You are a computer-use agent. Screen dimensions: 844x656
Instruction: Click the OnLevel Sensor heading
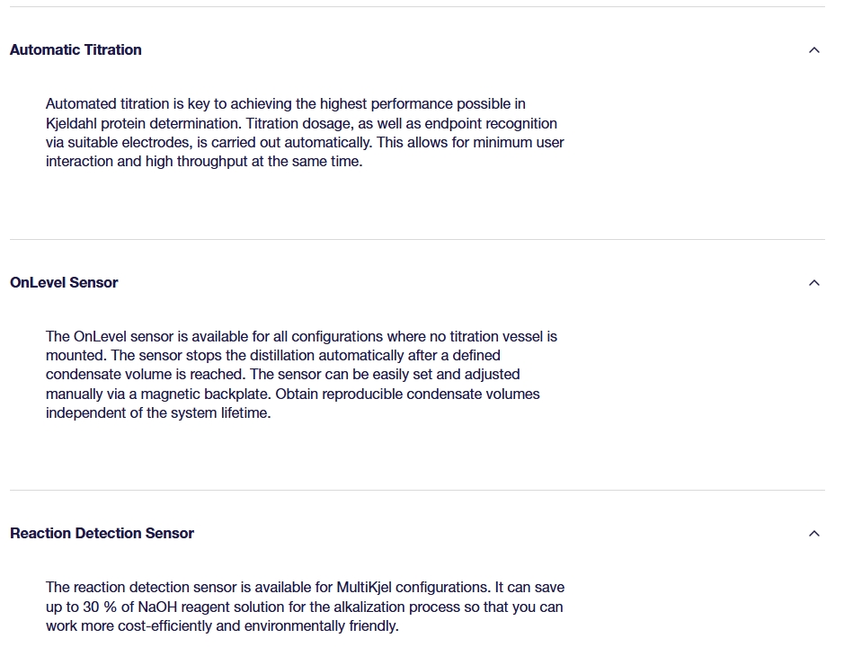[x=64, y=283]
